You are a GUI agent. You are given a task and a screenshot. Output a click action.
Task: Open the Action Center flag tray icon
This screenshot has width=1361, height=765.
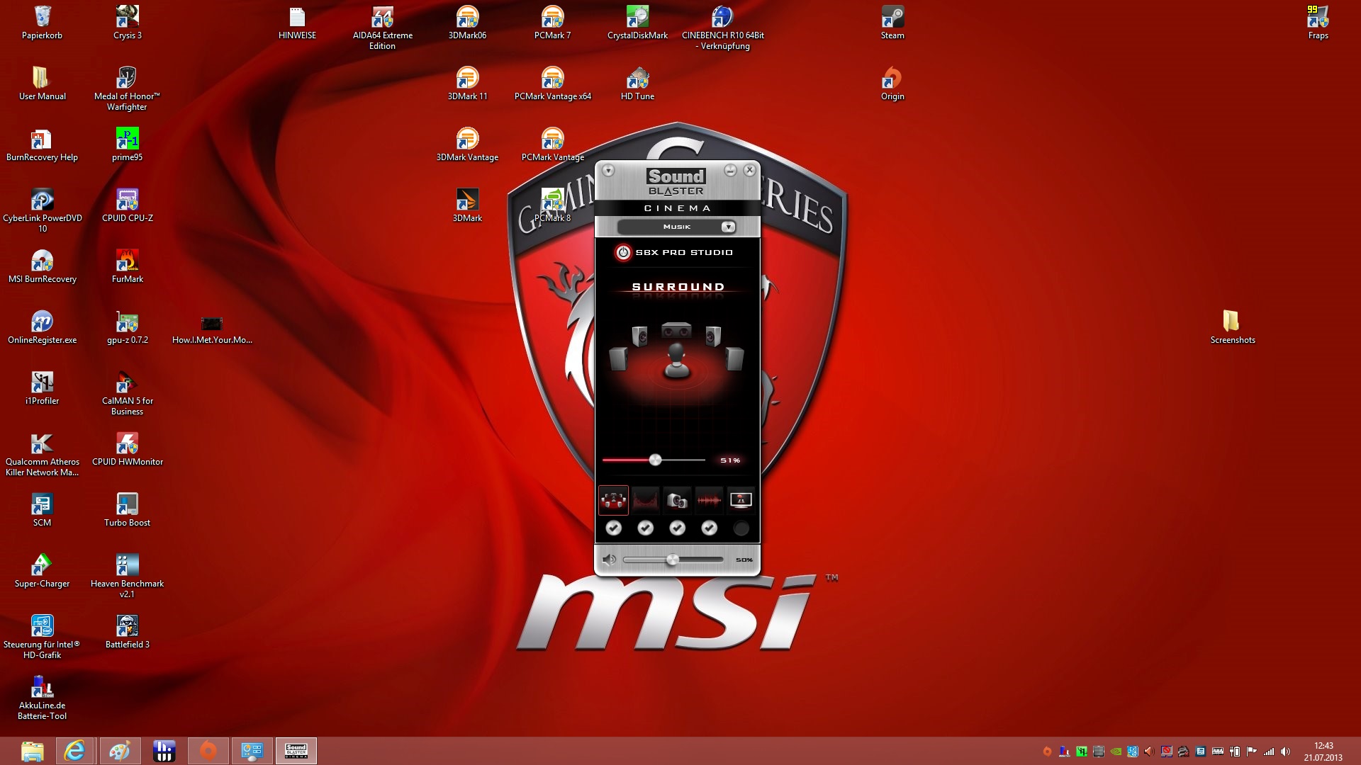pyautogui.click(x=1252, y=752)
